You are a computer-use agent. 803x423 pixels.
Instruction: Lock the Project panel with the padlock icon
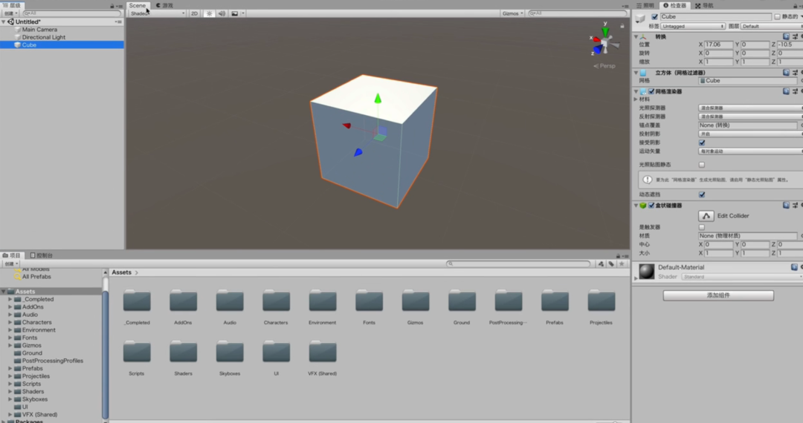(x=618, y=256)
